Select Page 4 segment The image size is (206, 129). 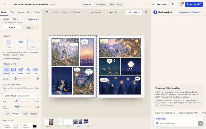12,27
